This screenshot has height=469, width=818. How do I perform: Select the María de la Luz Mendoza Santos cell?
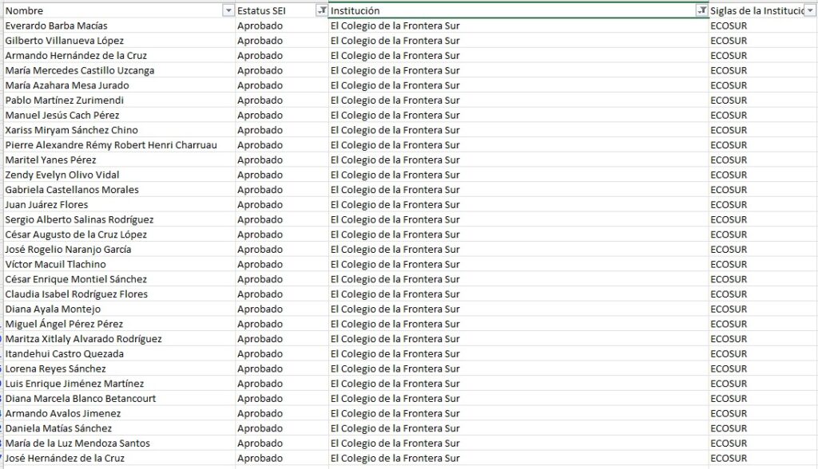(x=77, y=443)
